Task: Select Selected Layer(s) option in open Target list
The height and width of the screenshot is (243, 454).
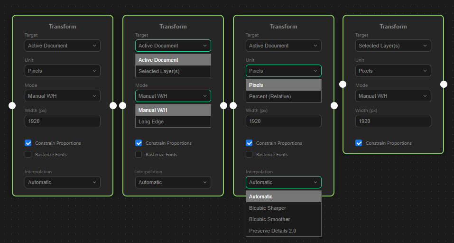Action: pyautogui.click(x=173, y=71)
